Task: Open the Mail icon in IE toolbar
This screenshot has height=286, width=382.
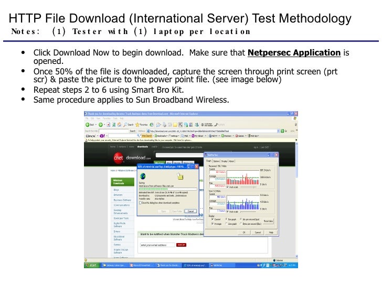Action: (x=158, y=125)
